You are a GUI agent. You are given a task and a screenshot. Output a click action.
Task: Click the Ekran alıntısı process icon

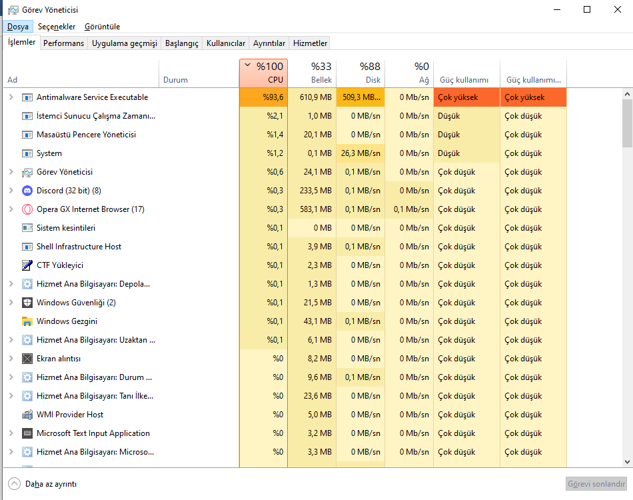point(27,359)
